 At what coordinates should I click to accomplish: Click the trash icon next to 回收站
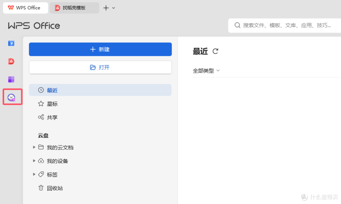point(41,188)
